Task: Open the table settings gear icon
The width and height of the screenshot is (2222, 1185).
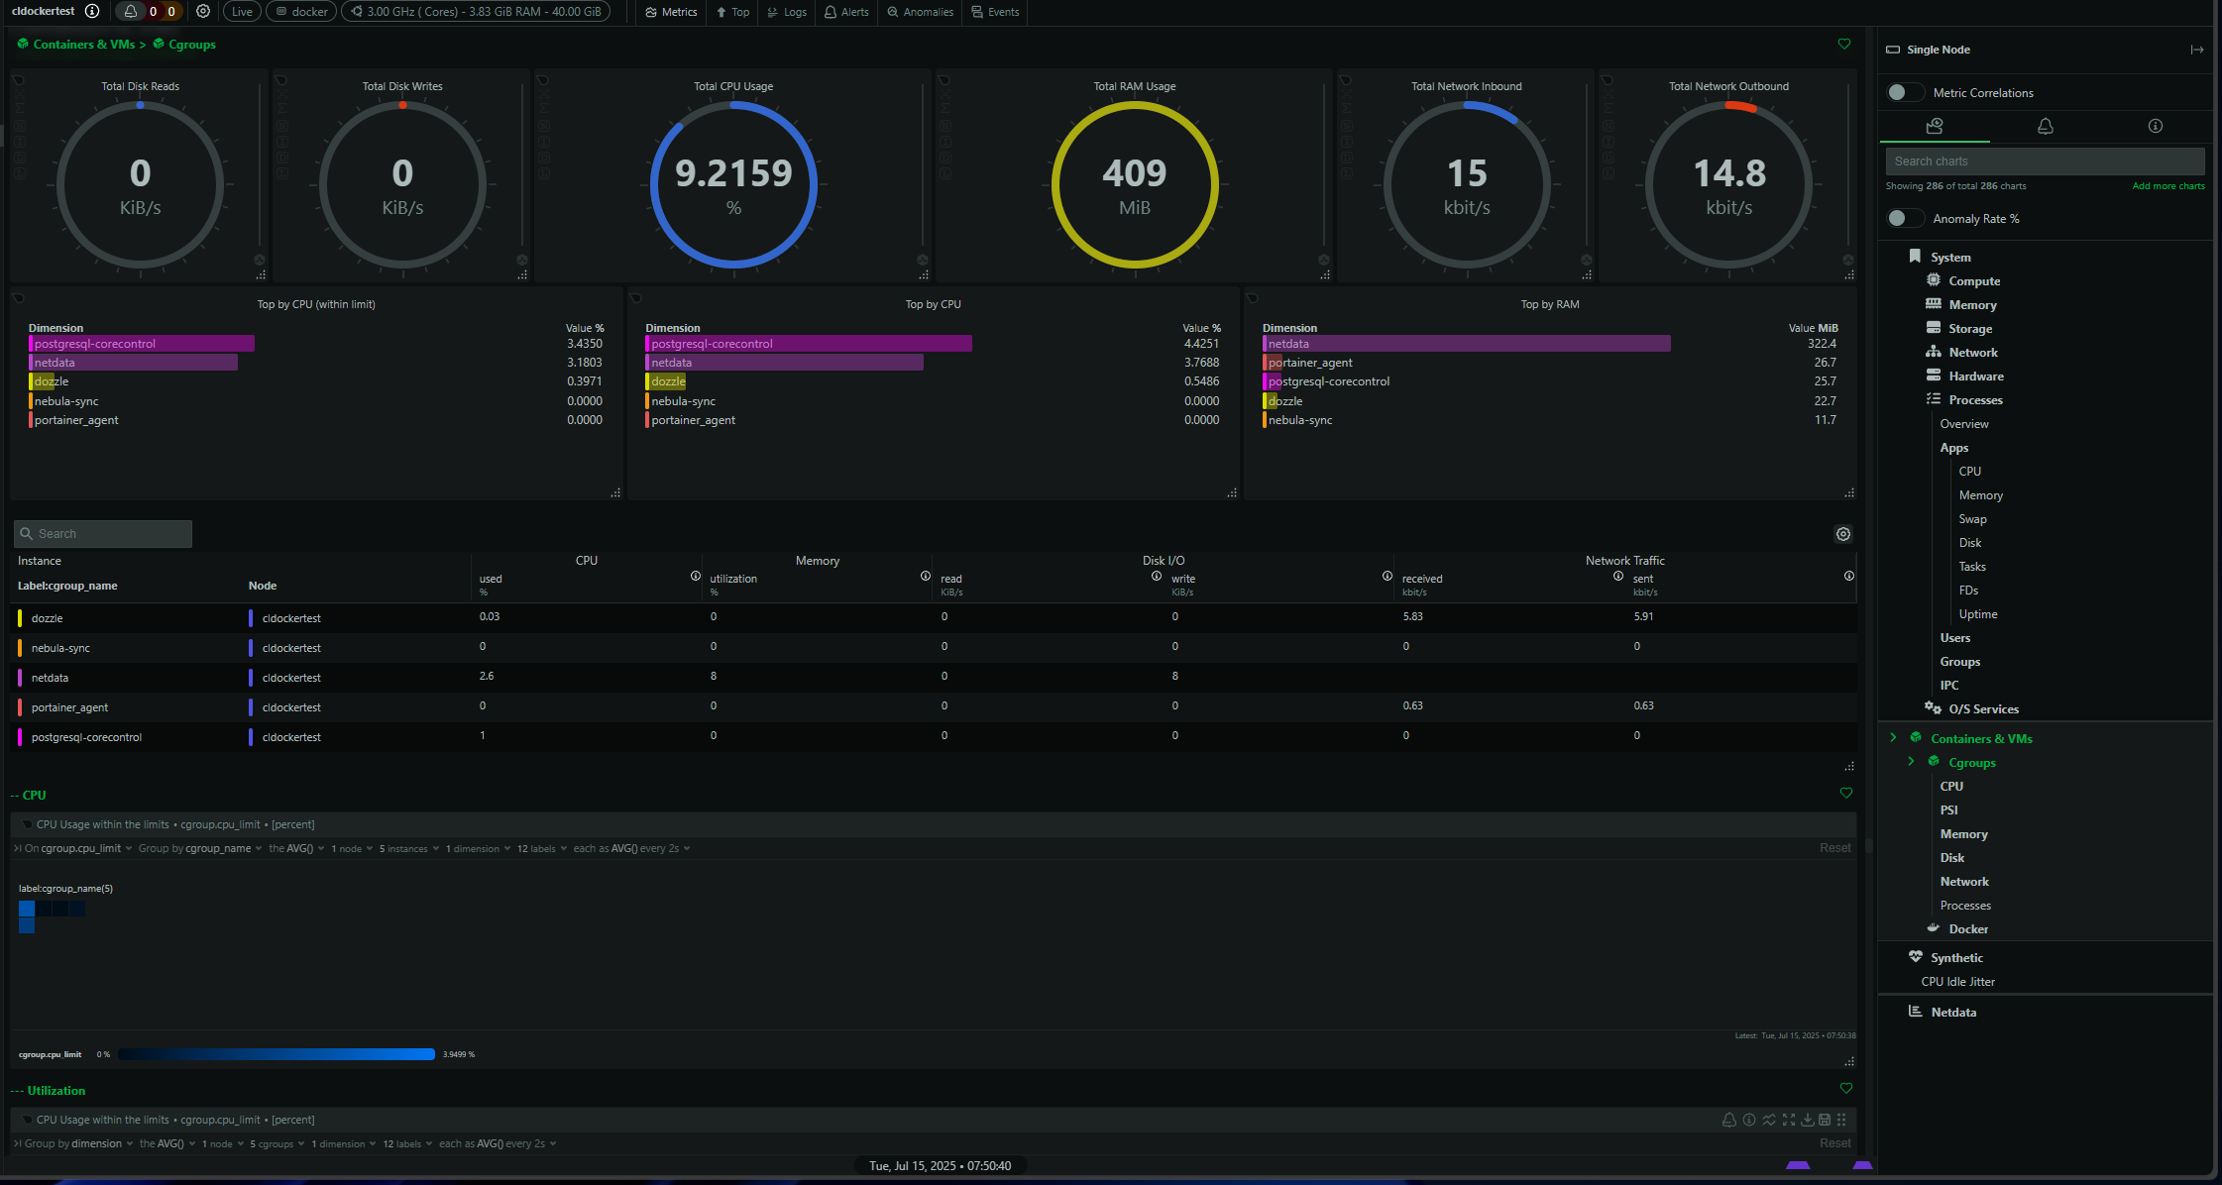Action: [x=1842, y=534]
